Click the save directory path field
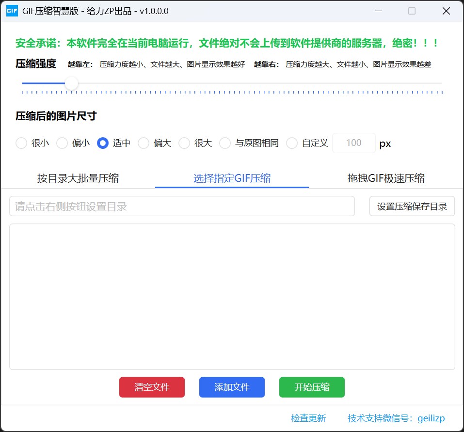The width and height of the screenshot is (464, 432). pyautogui.click(x=182, y=206)
